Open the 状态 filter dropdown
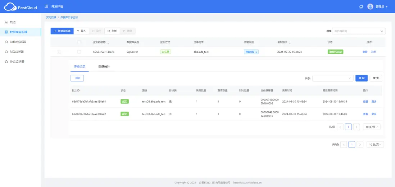Screen dimensions: 395x187 tap(333, 78)
